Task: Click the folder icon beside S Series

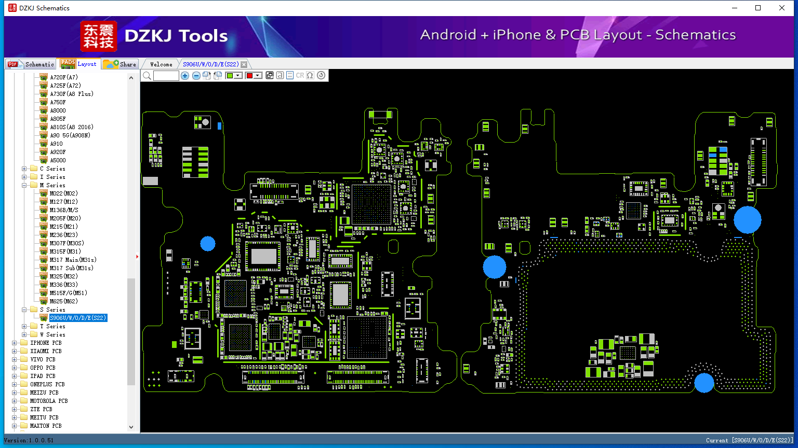Action: 34,310
